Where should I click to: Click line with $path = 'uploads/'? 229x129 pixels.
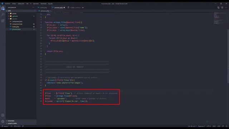pos(75,99)
